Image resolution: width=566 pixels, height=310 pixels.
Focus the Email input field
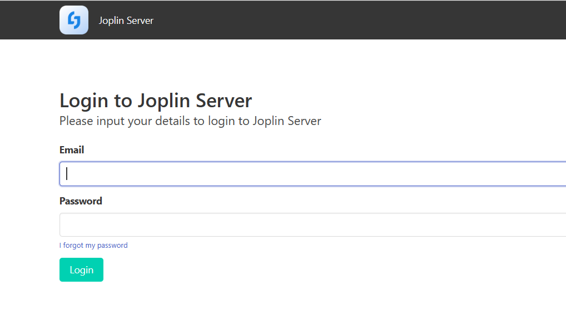coord(312,174)
